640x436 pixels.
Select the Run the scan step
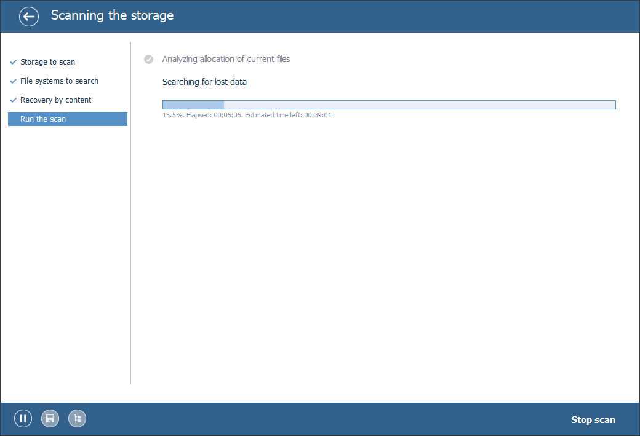68,119
